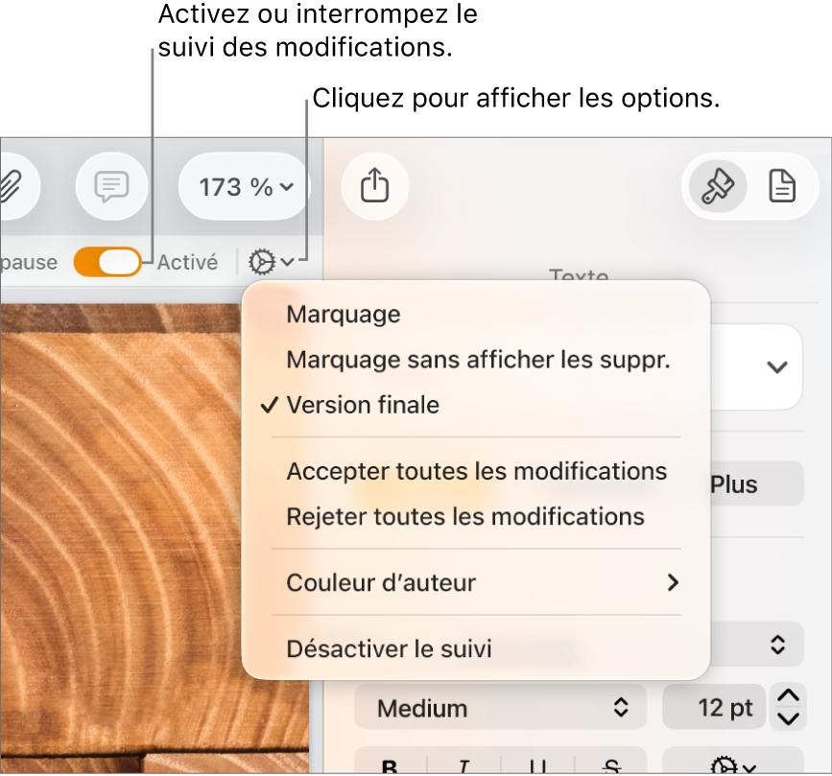This screenshot has height=776, width=832.
Task: Select "Version finale" in the menu
Action: pos(362,405)
